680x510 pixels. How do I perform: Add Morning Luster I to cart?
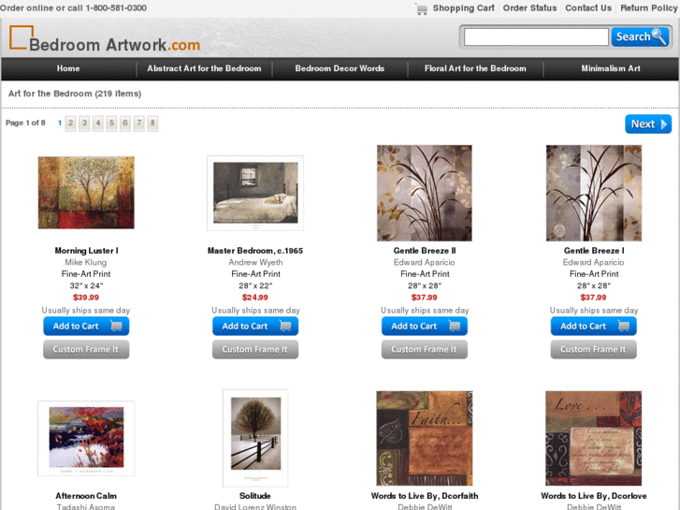[x=86, y=326]
